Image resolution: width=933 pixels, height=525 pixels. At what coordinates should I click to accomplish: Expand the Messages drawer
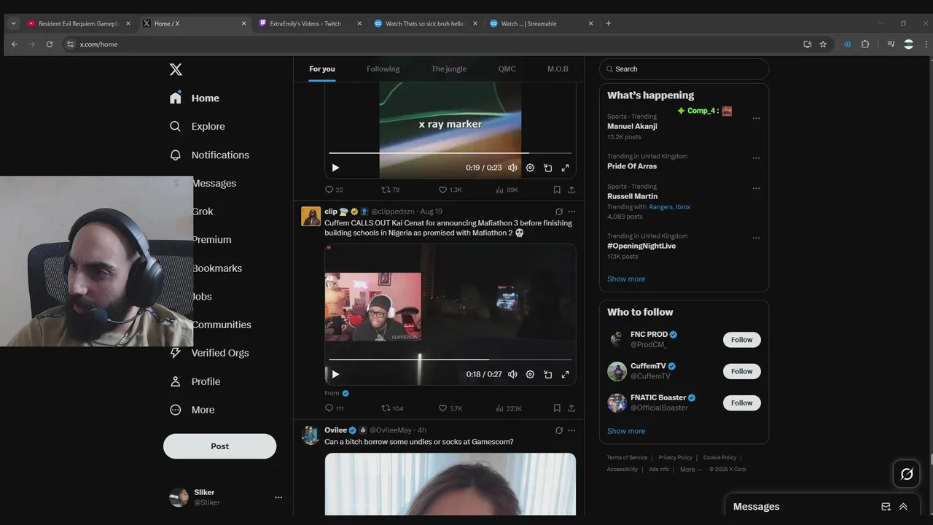(903, 507)
